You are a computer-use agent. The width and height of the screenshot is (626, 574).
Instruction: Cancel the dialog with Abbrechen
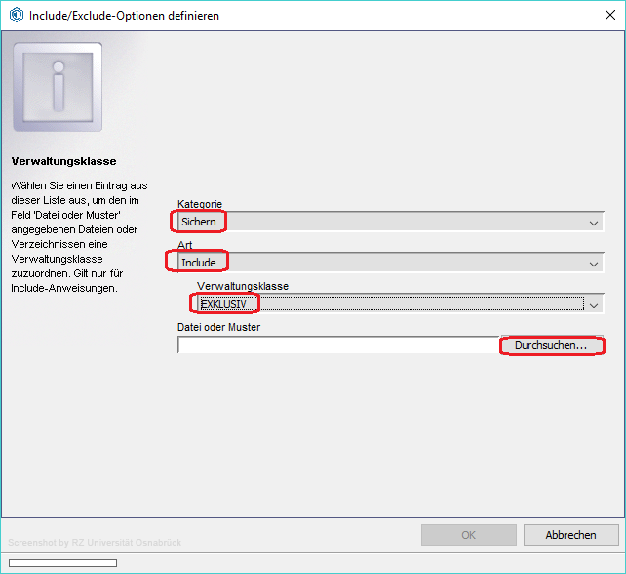[x=570, y=535]
